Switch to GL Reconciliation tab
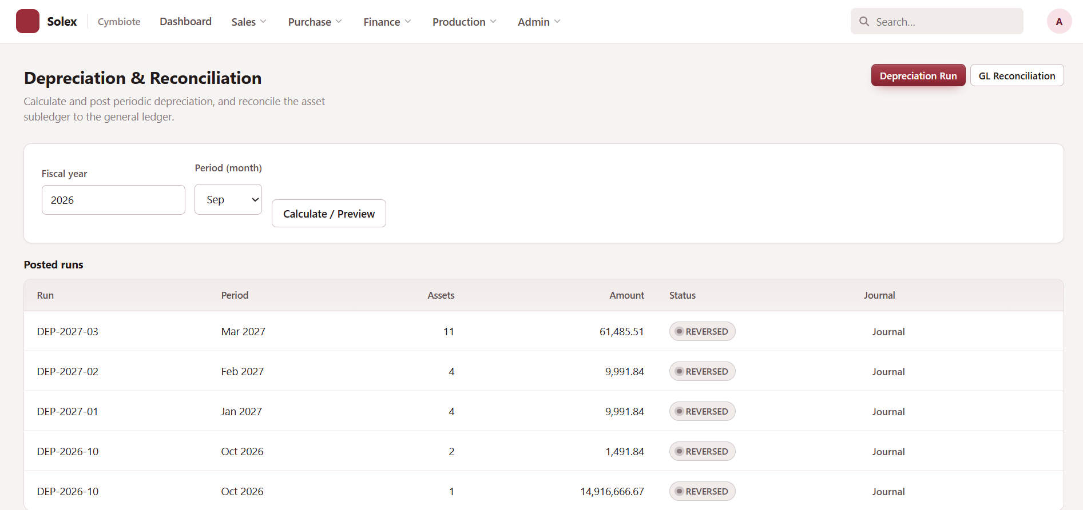The width and height of the screenshot is (1083, 510). (1017, 75)
